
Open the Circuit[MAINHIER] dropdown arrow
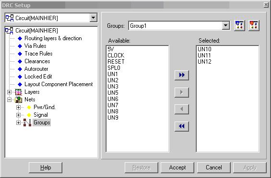pos(93,18)
